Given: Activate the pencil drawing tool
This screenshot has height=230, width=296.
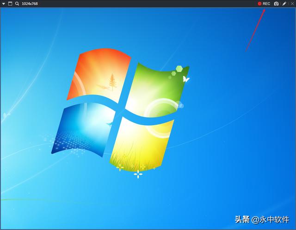Looking at the screenshot, I should click(284, 4).
